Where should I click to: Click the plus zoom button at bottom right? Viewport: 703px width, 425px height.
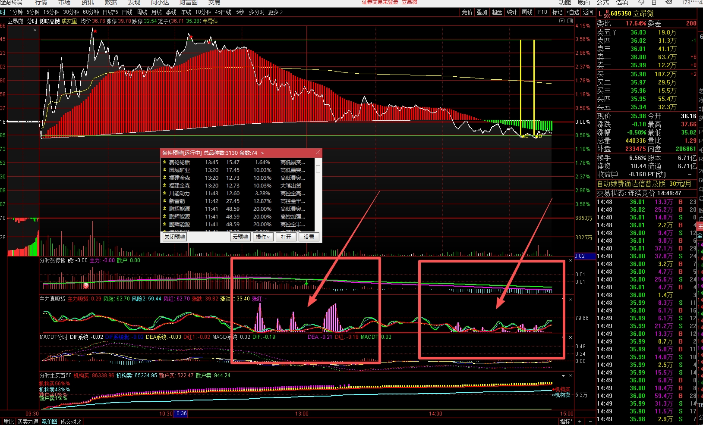click(x=580, y=421)
